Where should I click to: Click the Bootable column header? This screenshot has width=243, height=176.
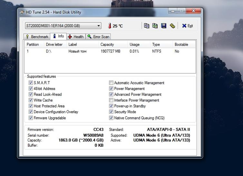[x=184, y=45]
